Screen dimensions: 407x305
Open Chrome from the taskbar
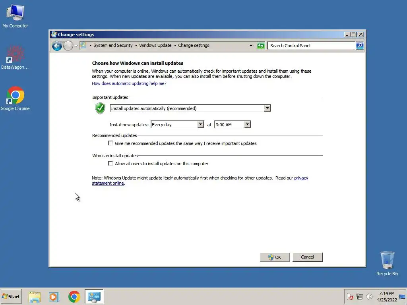pyautogui.click(x=74, y=297)
